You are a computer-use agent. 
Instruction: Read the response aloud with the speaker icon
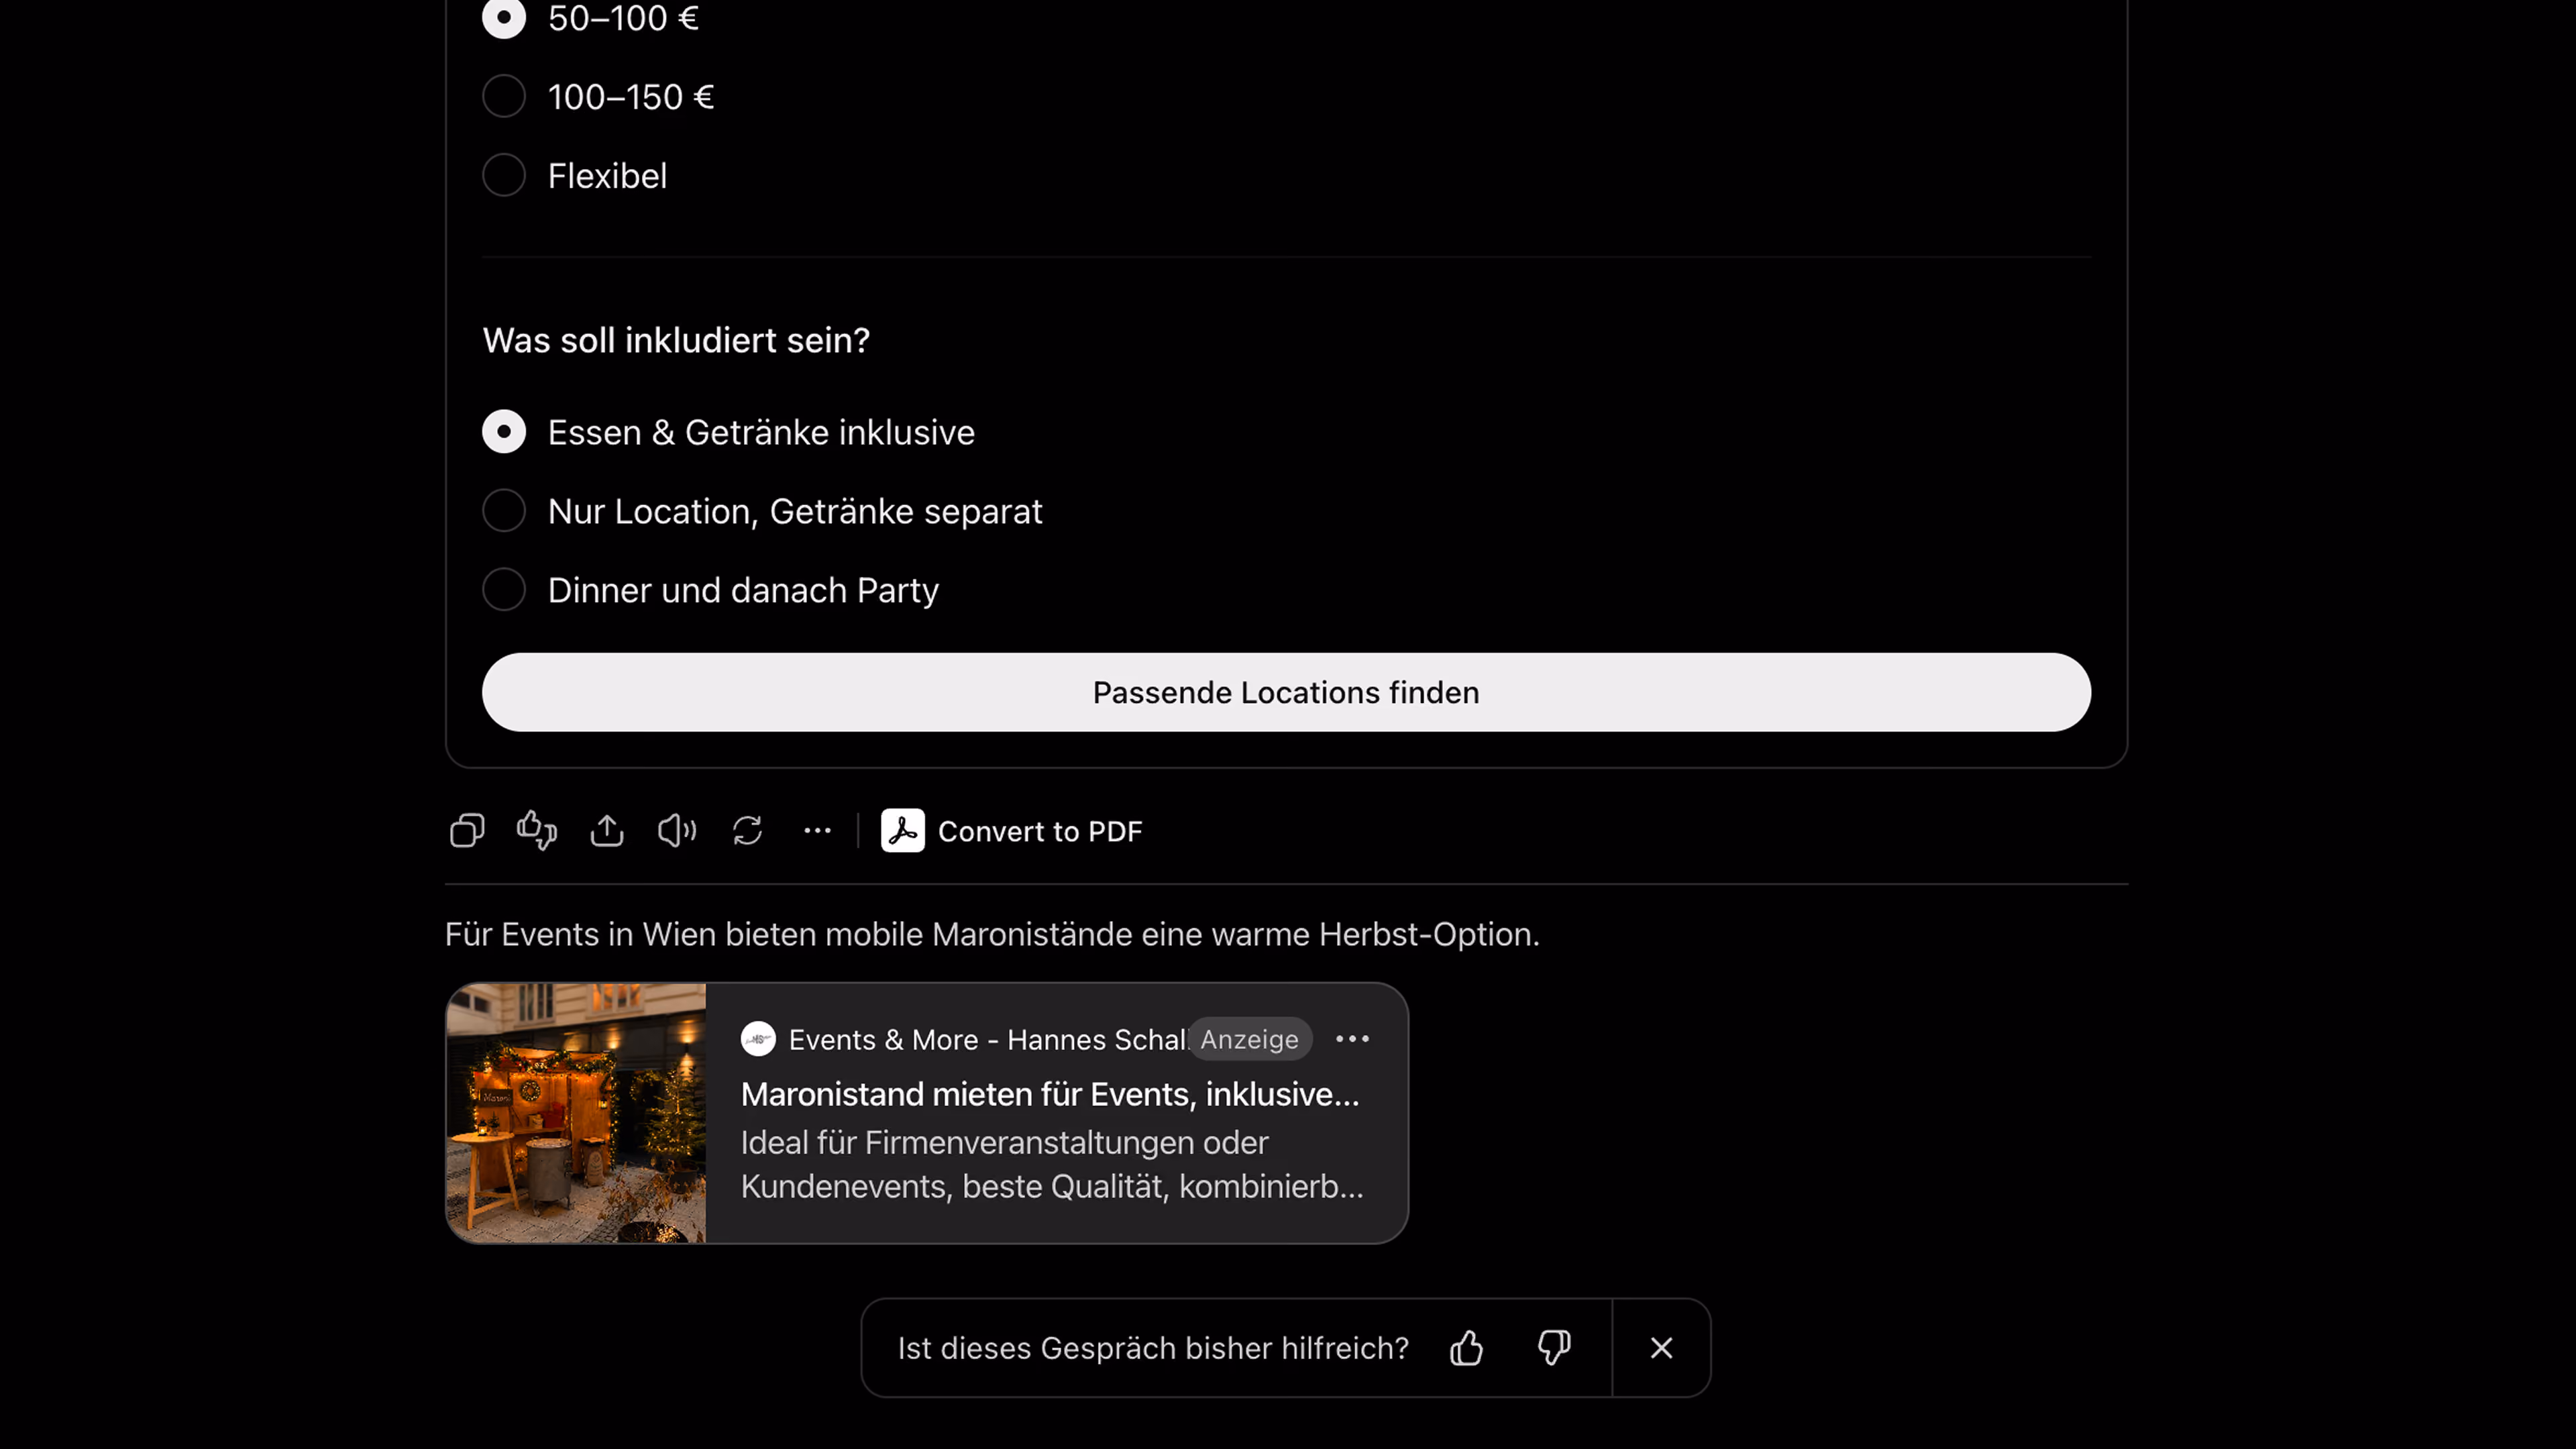(x=677, y=831)
